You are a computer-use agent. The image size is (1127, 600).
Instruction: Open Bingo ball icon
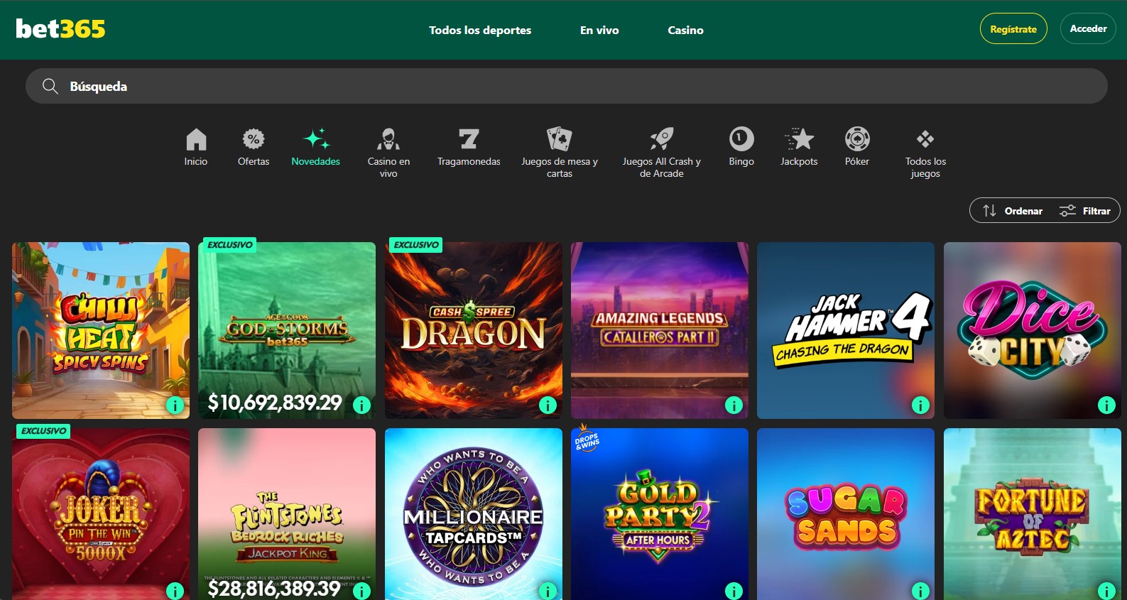coord(741,139)
